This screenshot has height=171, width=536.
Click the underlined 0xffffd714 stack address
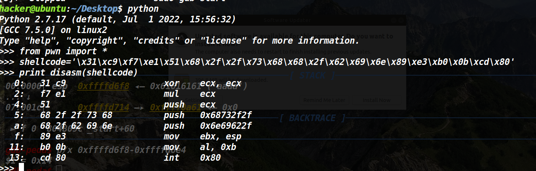(x=103, y=108)
